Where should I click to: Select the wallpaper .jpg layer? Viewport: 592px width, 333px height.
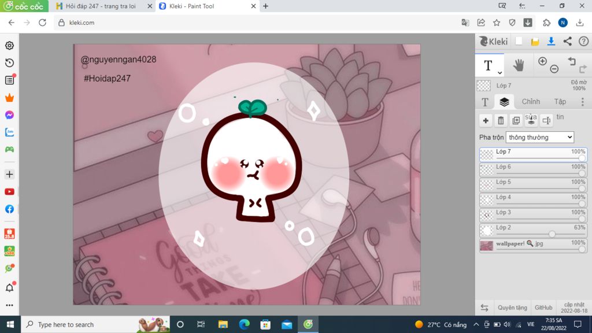(533, 245)
